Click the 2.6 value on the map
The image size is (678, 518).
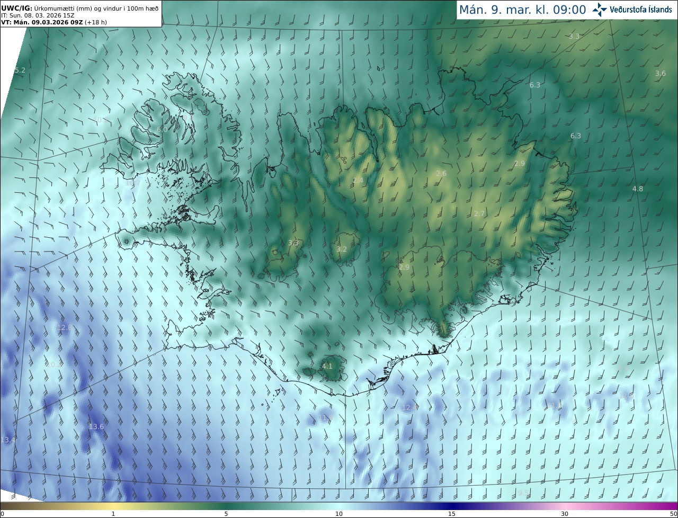point(441,174)
